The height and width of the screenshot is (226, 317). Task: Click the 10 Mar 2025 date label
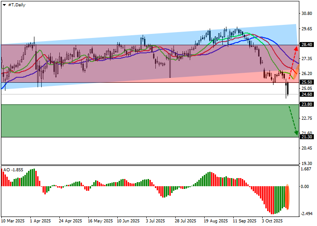coord(12,221)
